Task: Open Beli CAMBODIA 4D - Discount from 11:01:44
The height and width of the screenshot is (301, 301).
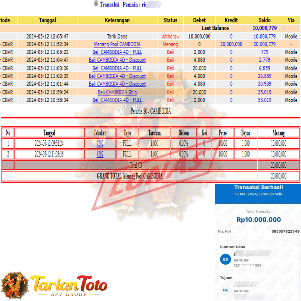Action: (x=117, y=84)
